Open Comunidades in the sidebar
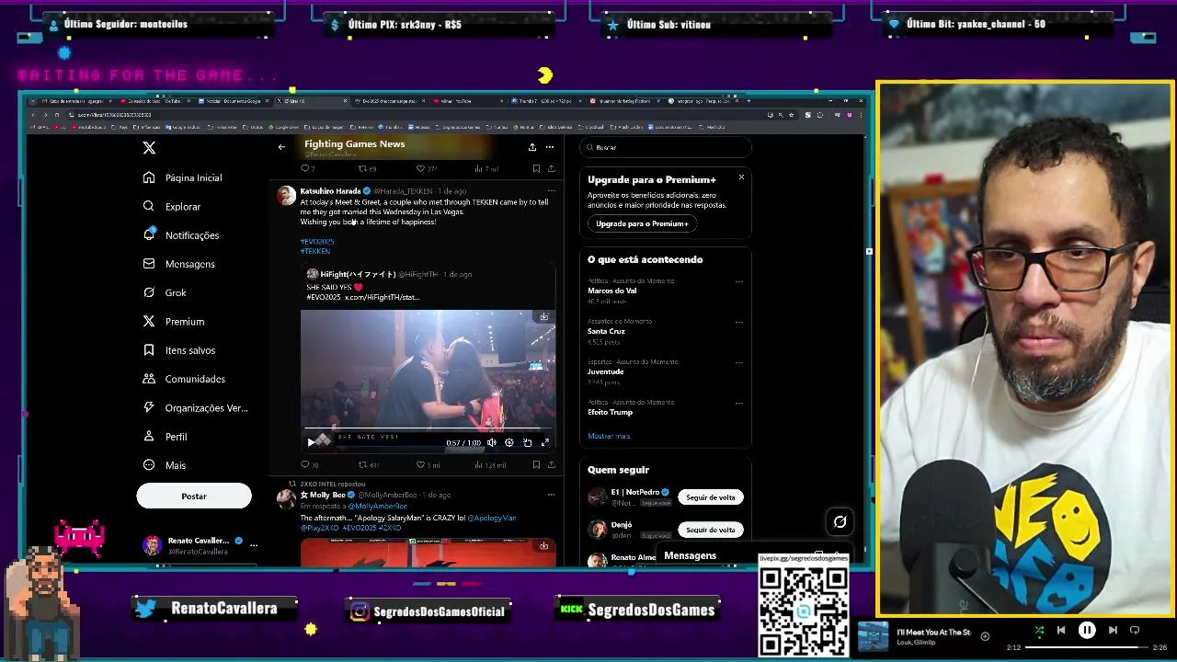 coord(184,379)
